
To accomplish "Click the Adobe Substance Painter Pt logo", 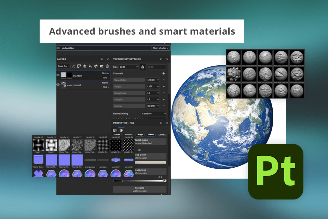I will 276,172.
